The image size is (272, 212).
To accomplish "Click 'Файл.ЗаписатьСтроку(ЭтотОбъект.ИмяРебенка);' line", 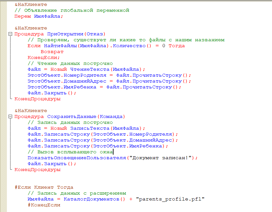I will pos(98,146).
